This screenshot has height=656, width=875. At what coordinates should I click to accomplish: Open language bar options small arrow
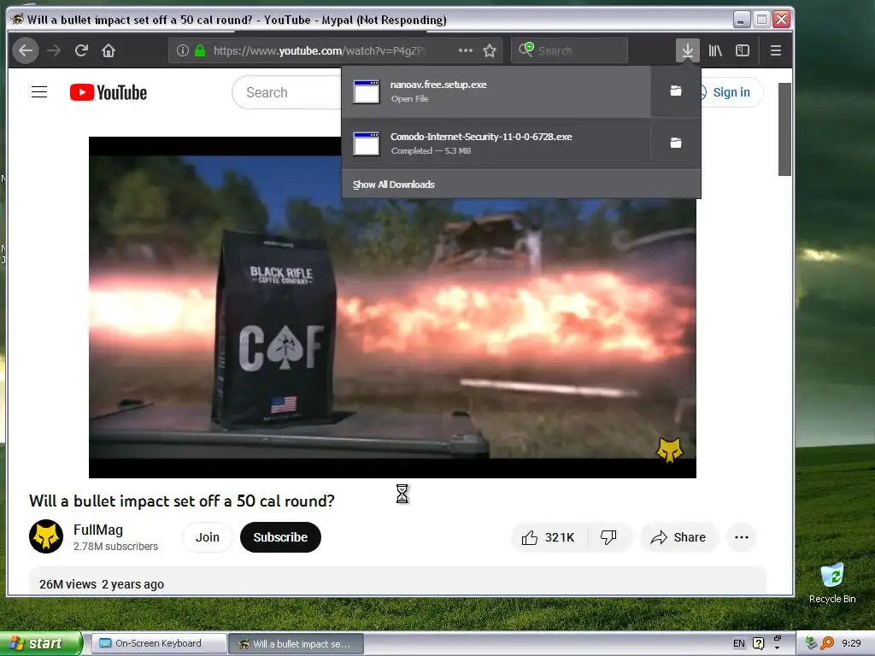(778, 648)
